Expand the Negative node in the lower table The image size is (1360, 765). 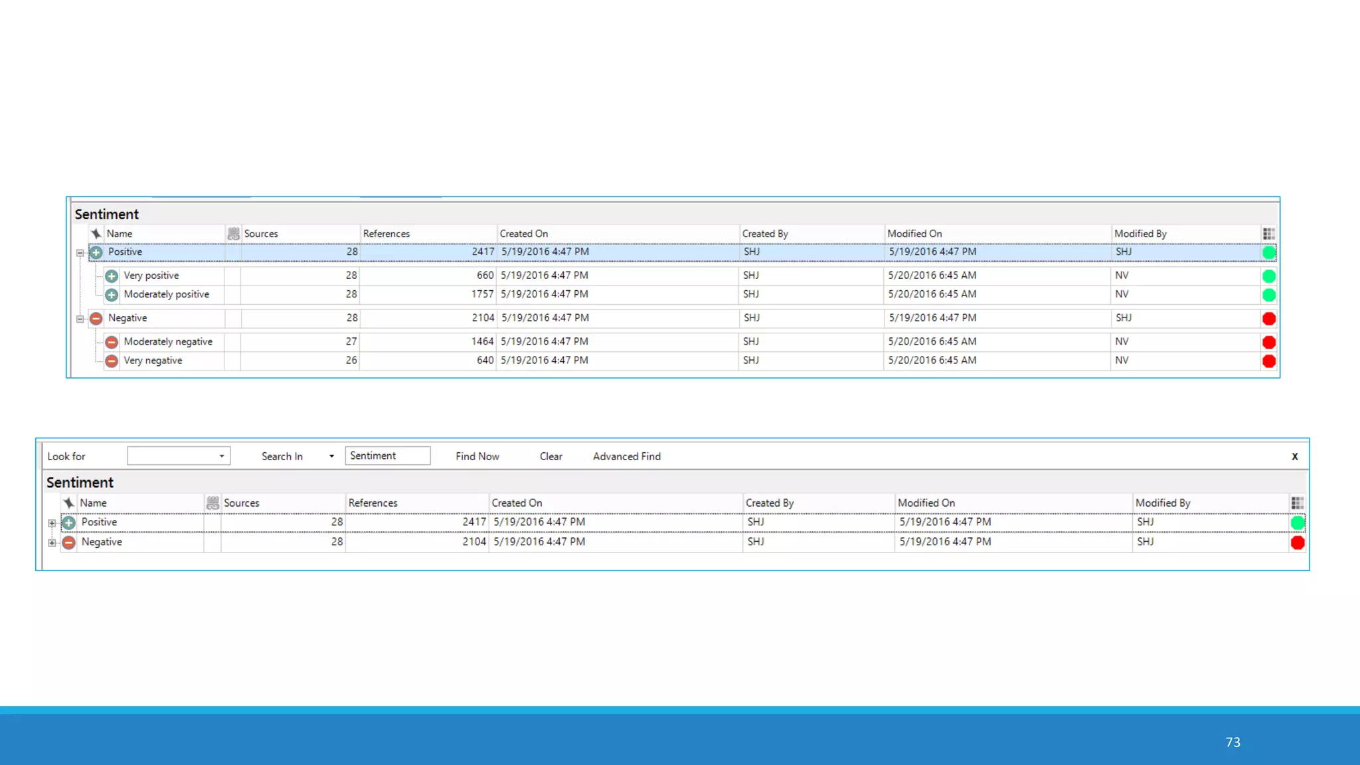(x=52, y=543)
